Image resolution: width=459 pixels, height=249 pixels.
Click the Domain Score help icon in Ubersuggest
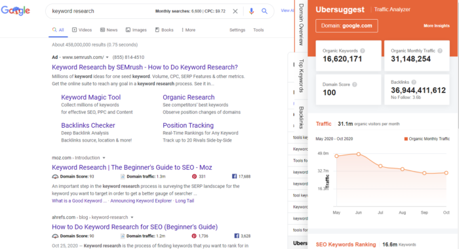click(x=355, y=85)
